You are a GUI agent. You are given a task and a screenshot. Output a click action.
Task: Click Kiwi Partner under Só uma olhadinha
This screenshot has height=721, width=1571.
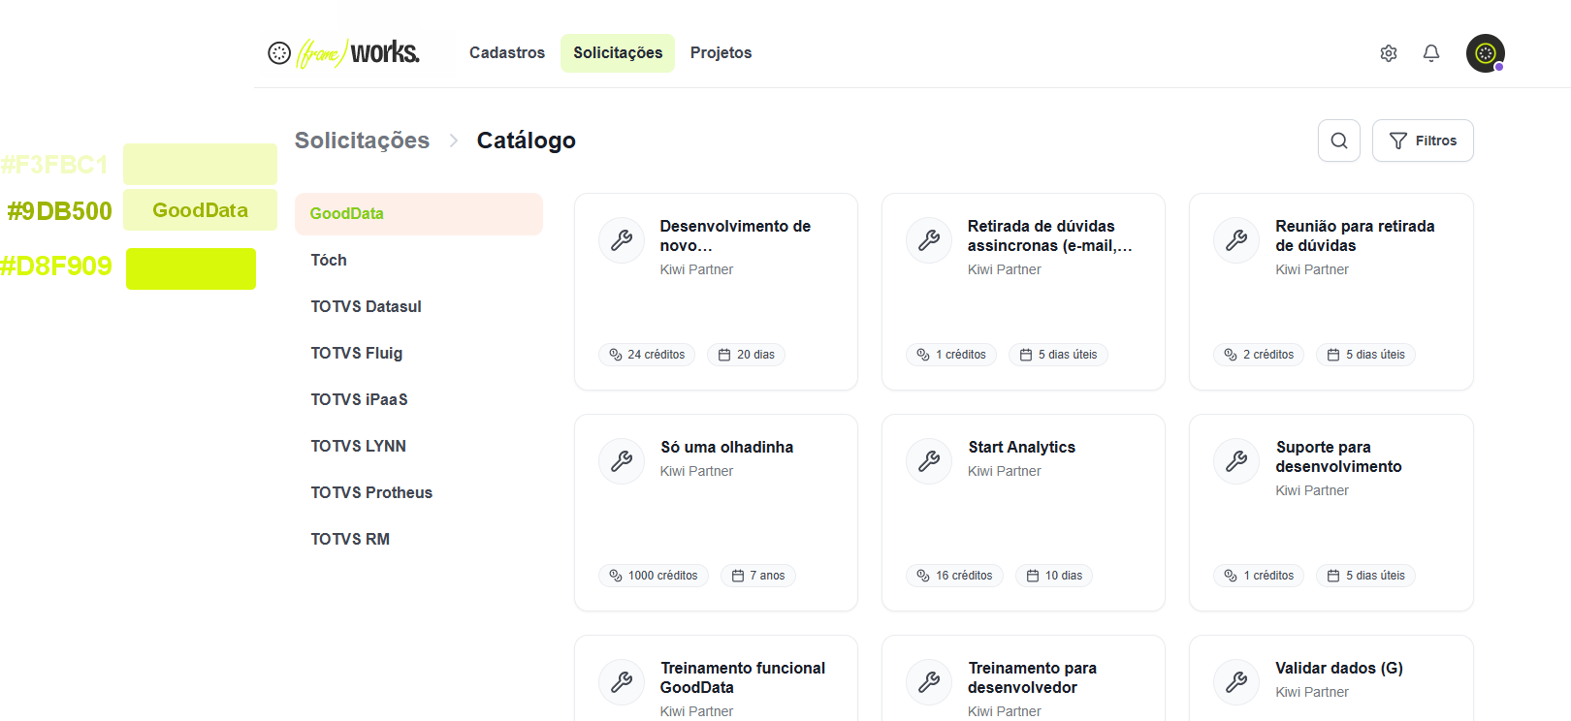pyautogui.click(x=696, y=471)
